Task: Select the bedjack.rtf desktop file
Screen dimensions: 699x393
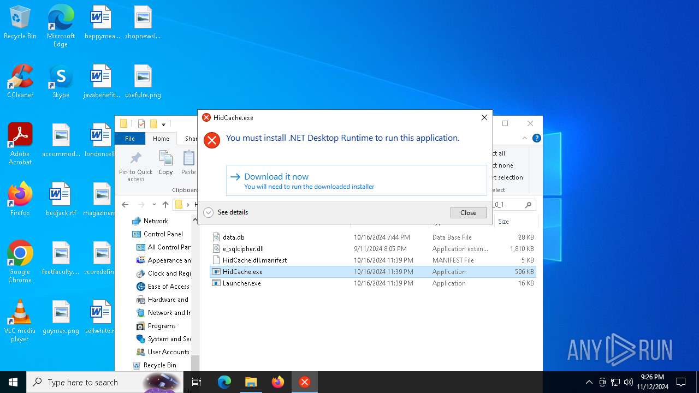Action: (61, 200)
